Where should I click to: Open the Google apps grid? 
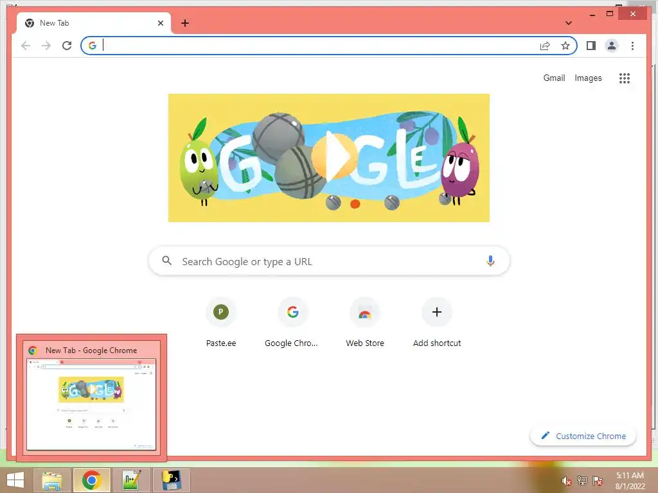(x=625, y=78)
